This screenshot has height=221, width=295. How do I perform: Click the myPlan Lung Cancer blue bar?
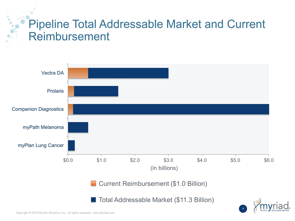coord(72,145)
